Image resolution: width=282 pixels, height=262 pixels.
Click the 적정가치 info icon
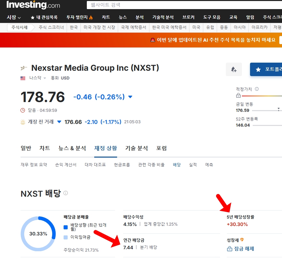pyautogui.click(x=257, y=89)
